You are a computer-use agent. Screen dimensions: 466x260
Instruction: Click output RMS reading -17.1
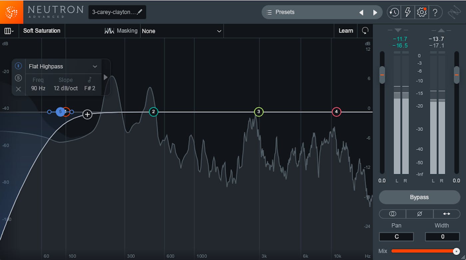click(436, 46)
